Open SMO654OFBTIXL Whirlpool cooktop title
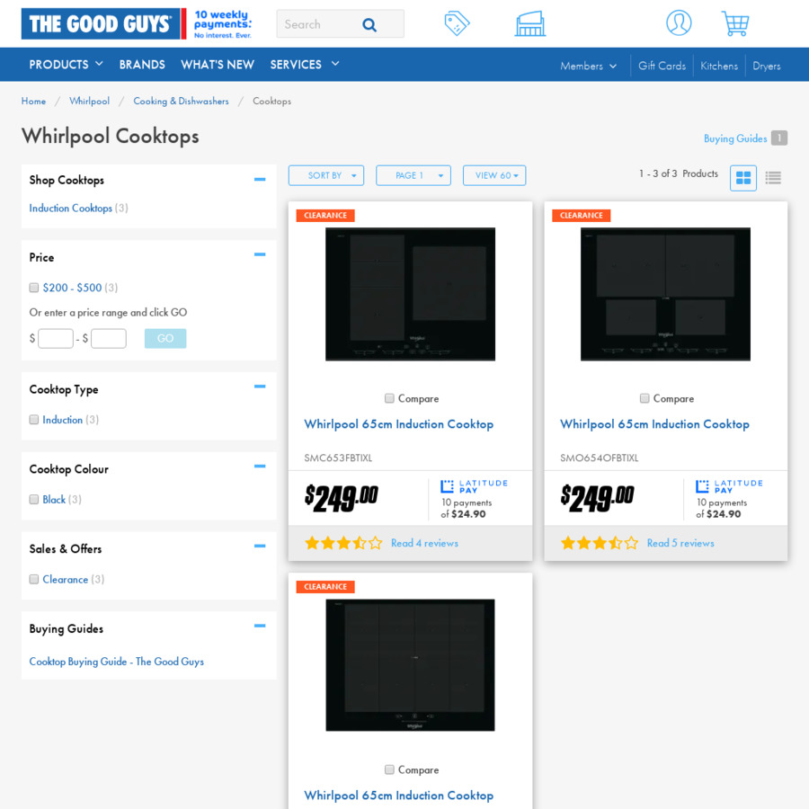809x809 pixels. (654, 424)
